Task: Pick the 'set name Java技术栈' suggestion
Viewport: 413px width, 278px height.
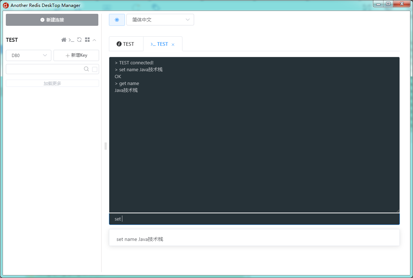Action: click(x=140, y=239)
